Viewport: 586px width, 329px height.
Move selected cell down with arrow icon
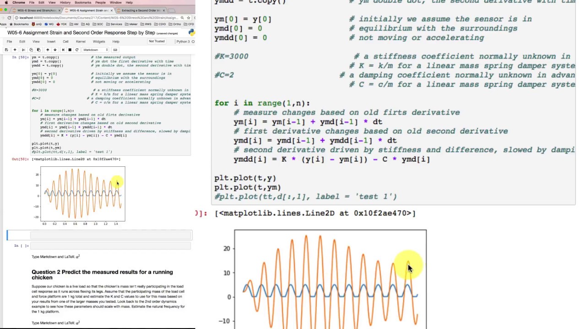coord(55,50)
